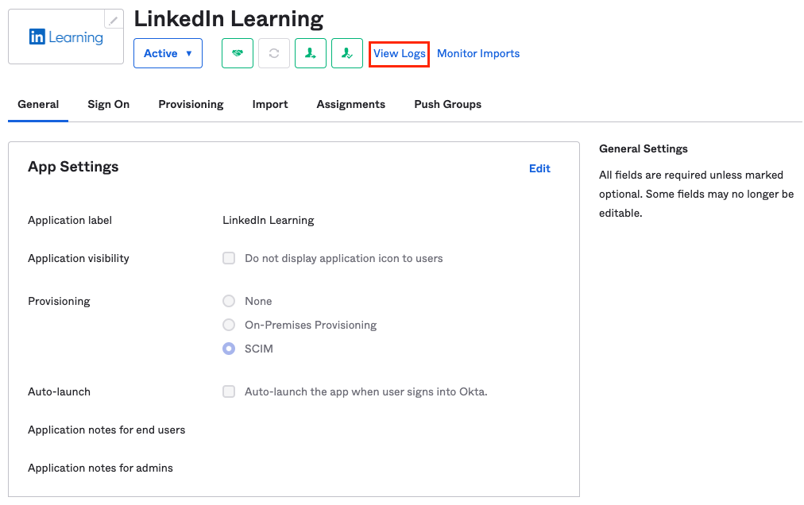Select the SCIM provisioning radio button
The width and height of the screenshot is (804, 505).
229,349
